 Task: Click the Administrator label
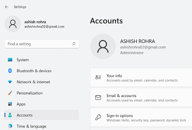click(132, 53)
